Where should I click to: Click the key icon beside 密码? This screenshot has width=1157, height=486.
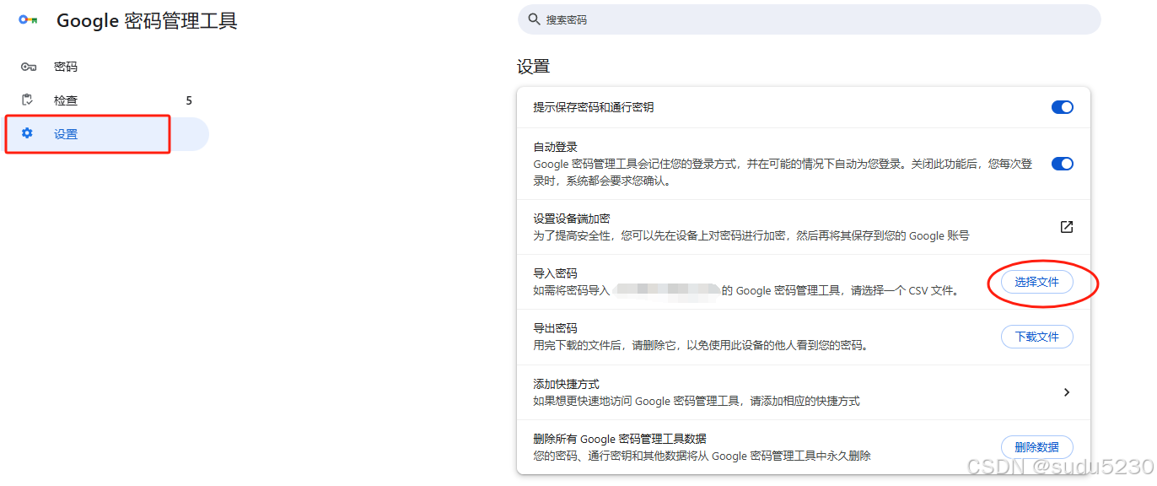pos(28,67)
